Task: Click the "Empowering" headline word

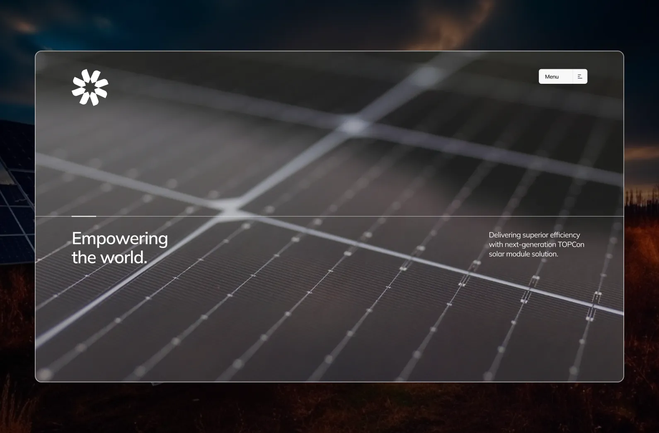Action: (120, 238)
